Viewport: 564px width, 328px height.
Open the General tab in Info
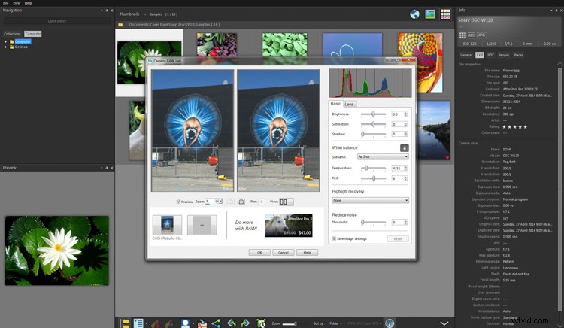[466, 55]
